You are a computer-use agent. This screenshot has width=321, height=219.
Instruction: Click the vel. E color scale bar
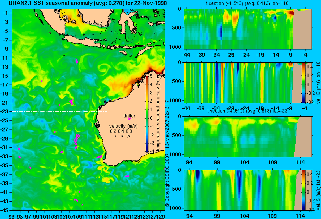[303, 82]
